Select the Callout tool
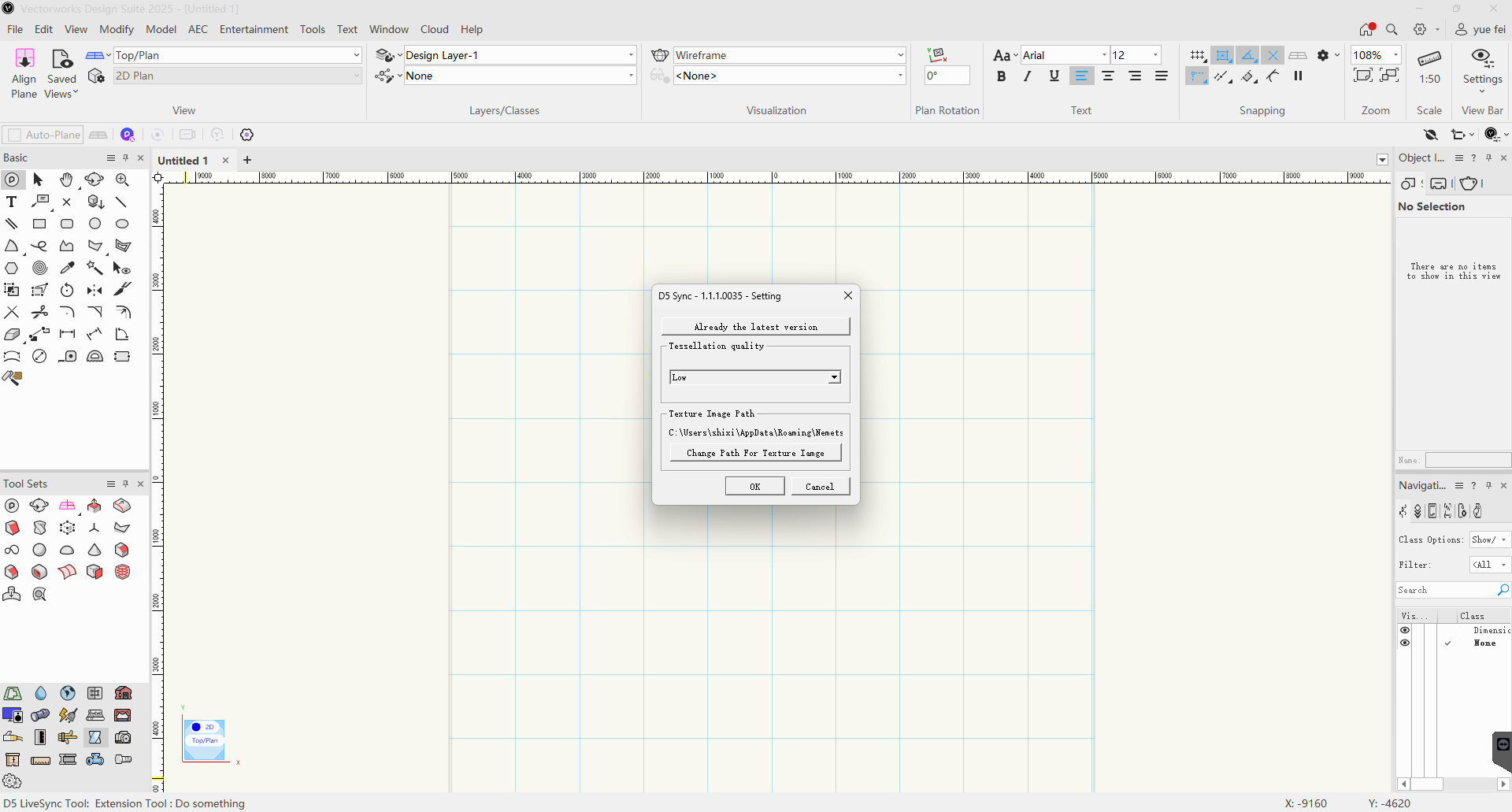The image size is (1512, 812). coord(40,202)
